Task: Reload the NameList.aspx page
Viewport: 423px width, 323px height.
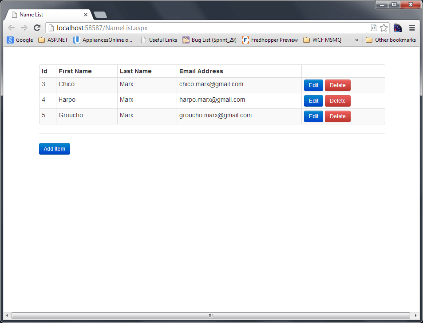Action: click(x=37, y=28)
